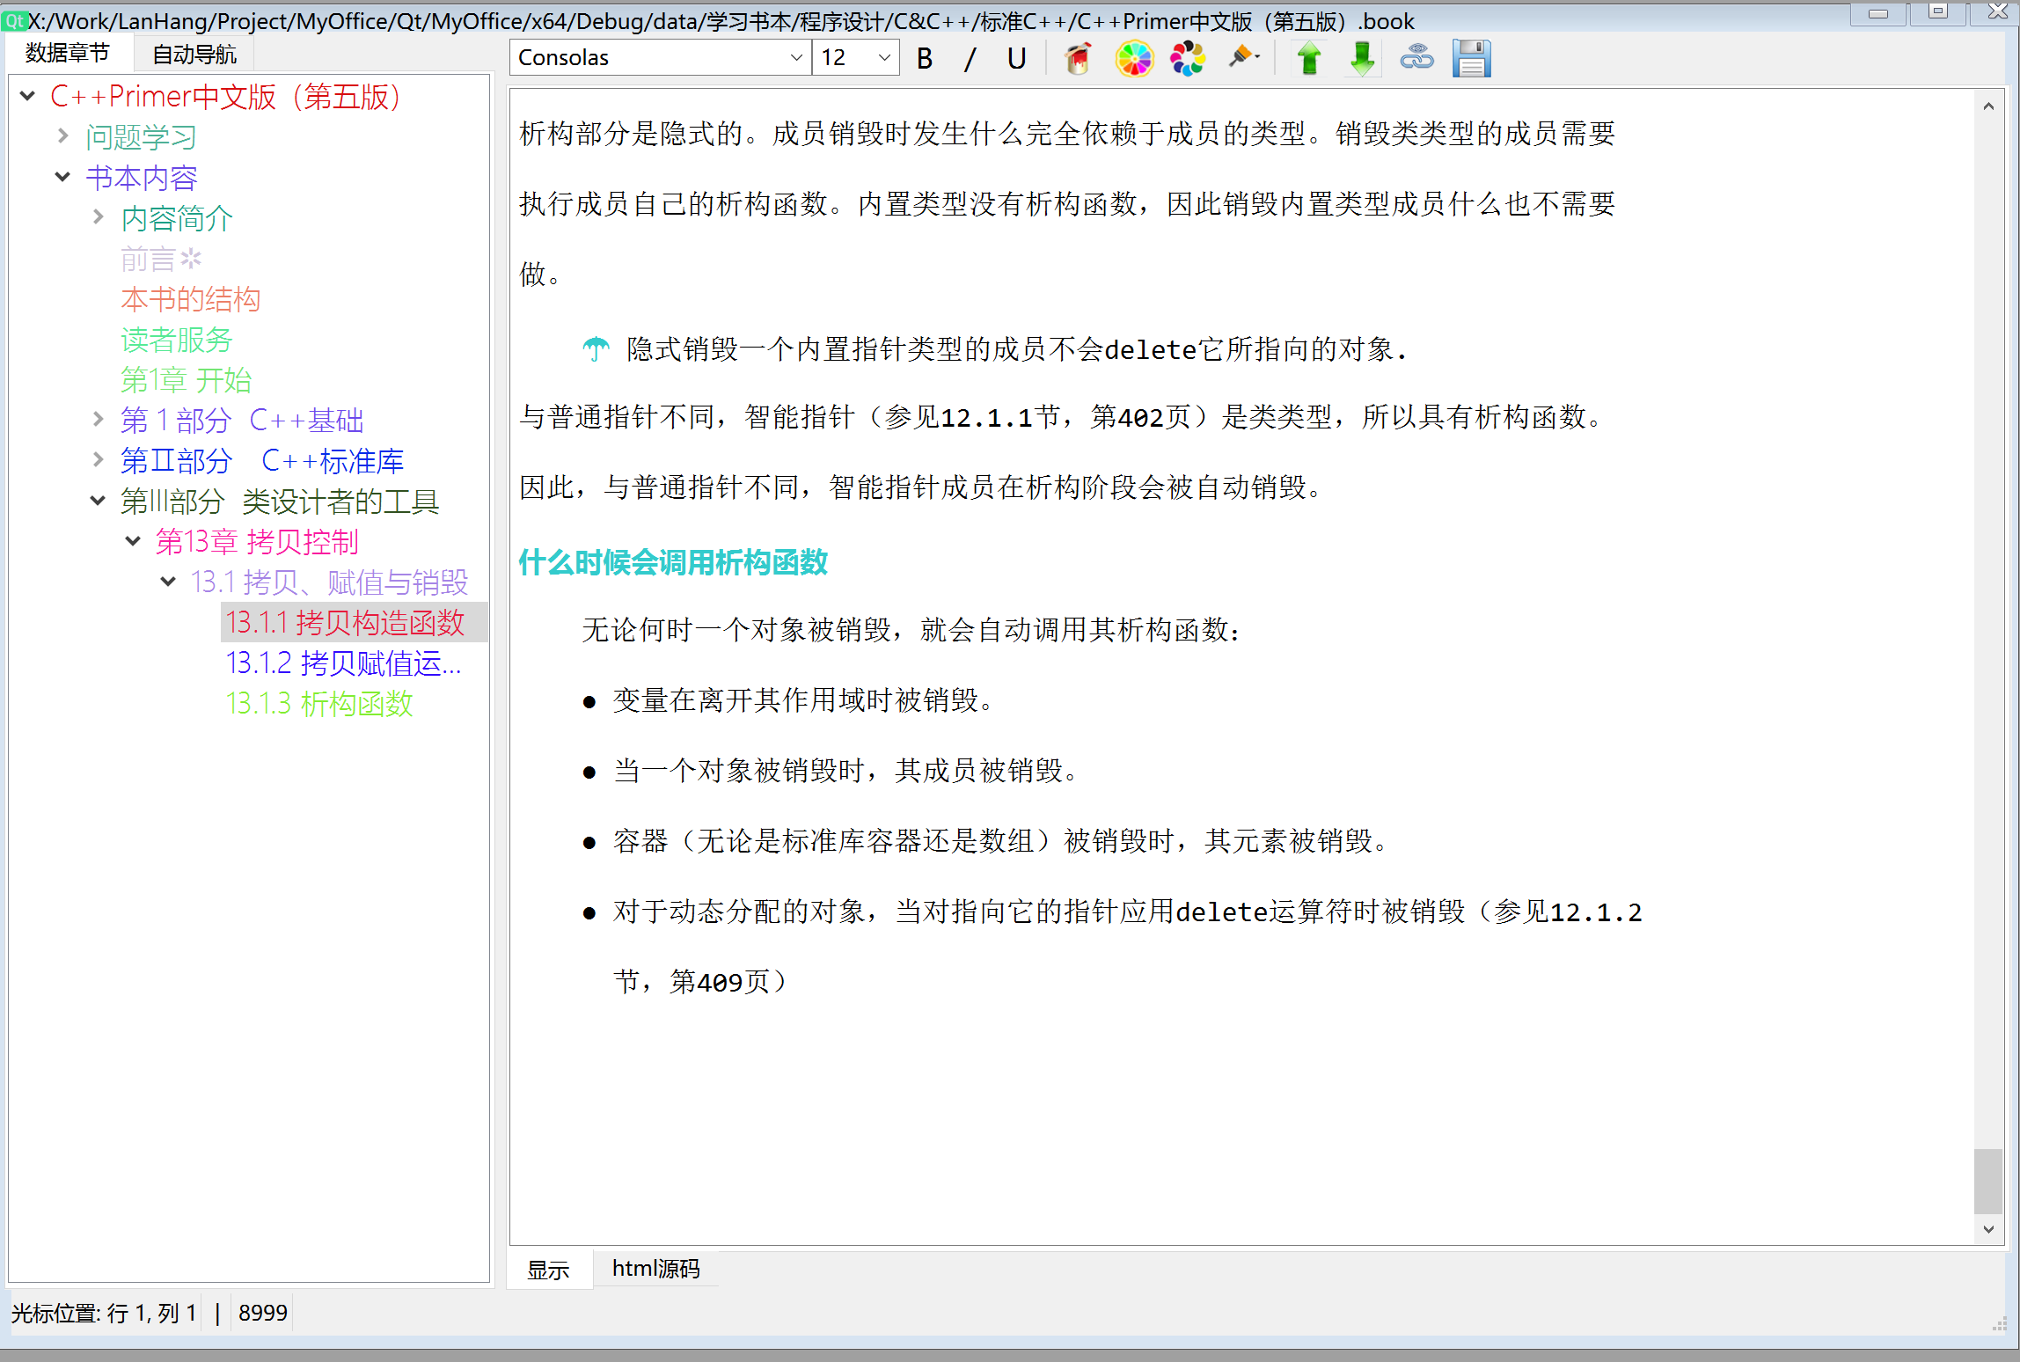Click the red paint bucket icon
The width and height of the screenshot is (2020, 1362).
pos(1078,59)
